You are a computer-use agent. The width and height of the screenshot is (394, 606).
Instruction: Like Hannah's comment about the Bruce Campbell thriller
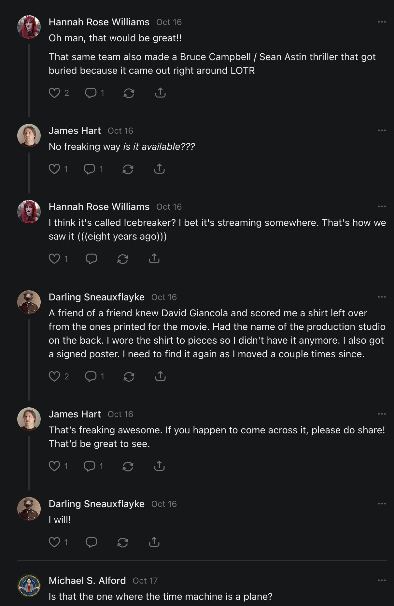[54, 93]
